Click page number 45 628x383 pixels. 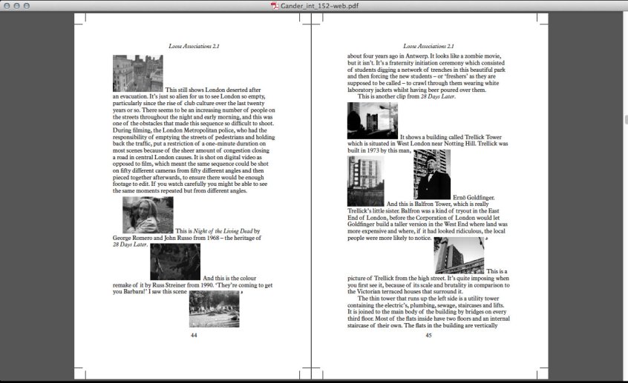[428, 336]
